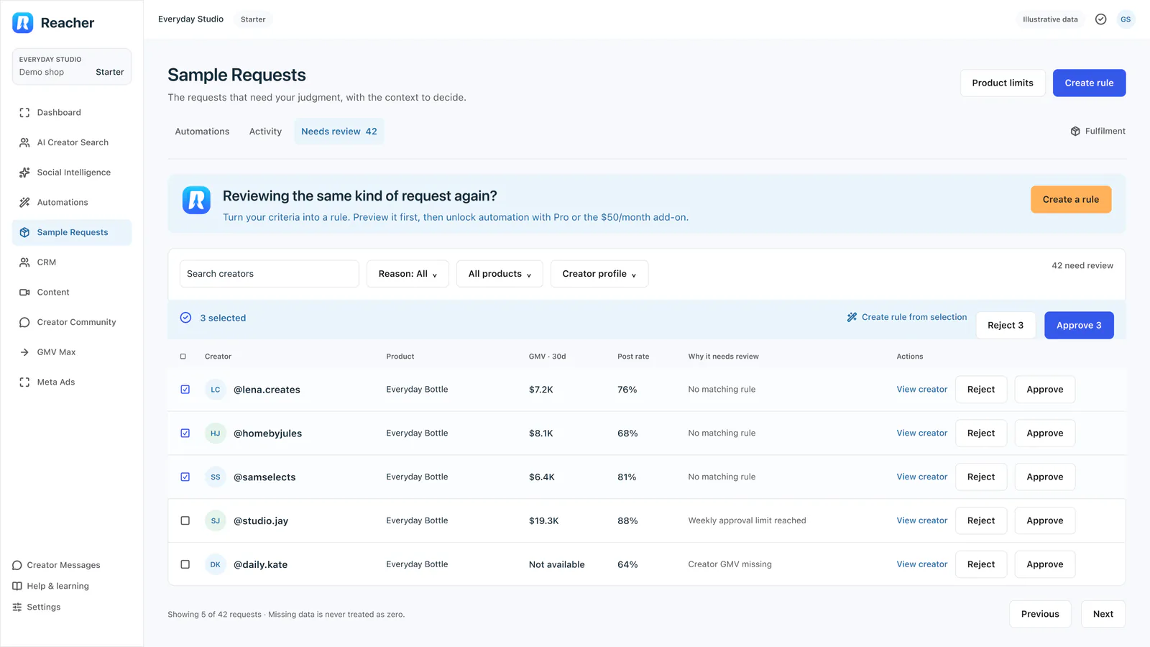1150x647 pixels.
Task: Open the Dashboard sidebar icon
Action: pos(24,113)
